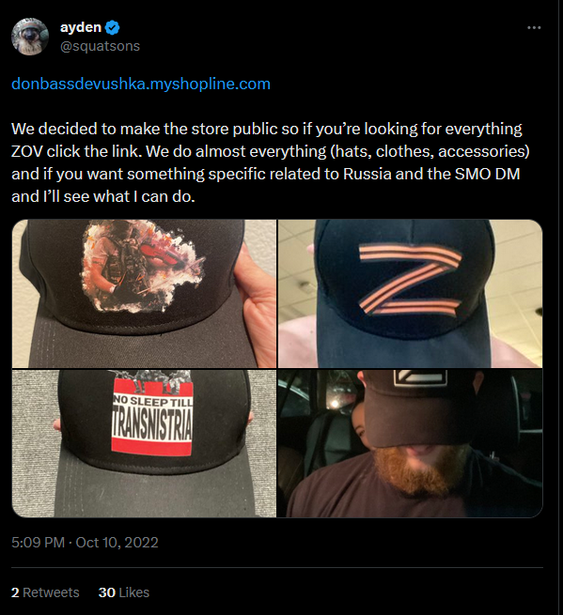This screenshot has height=615, width=563.
Task: Open the three-dot more options menu
Action: [x=534, y=27]
